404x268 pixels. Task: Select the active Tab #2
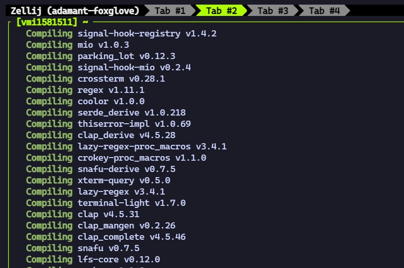point(221,10)
